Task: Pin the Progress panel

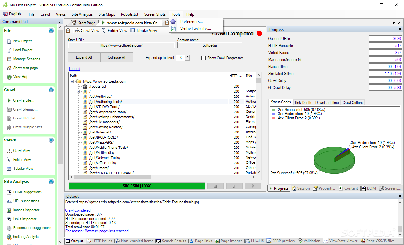Action: [x=400, y=30]
